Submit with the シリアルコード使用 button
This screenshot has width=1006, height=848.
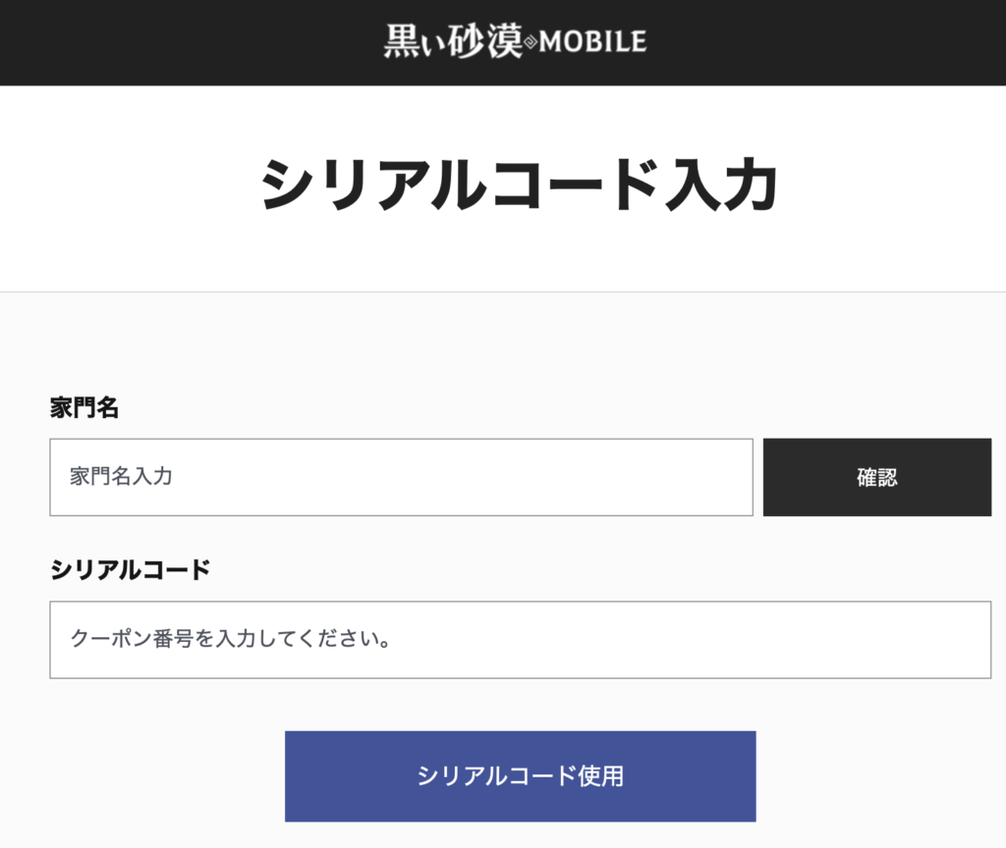coord(520,775)
